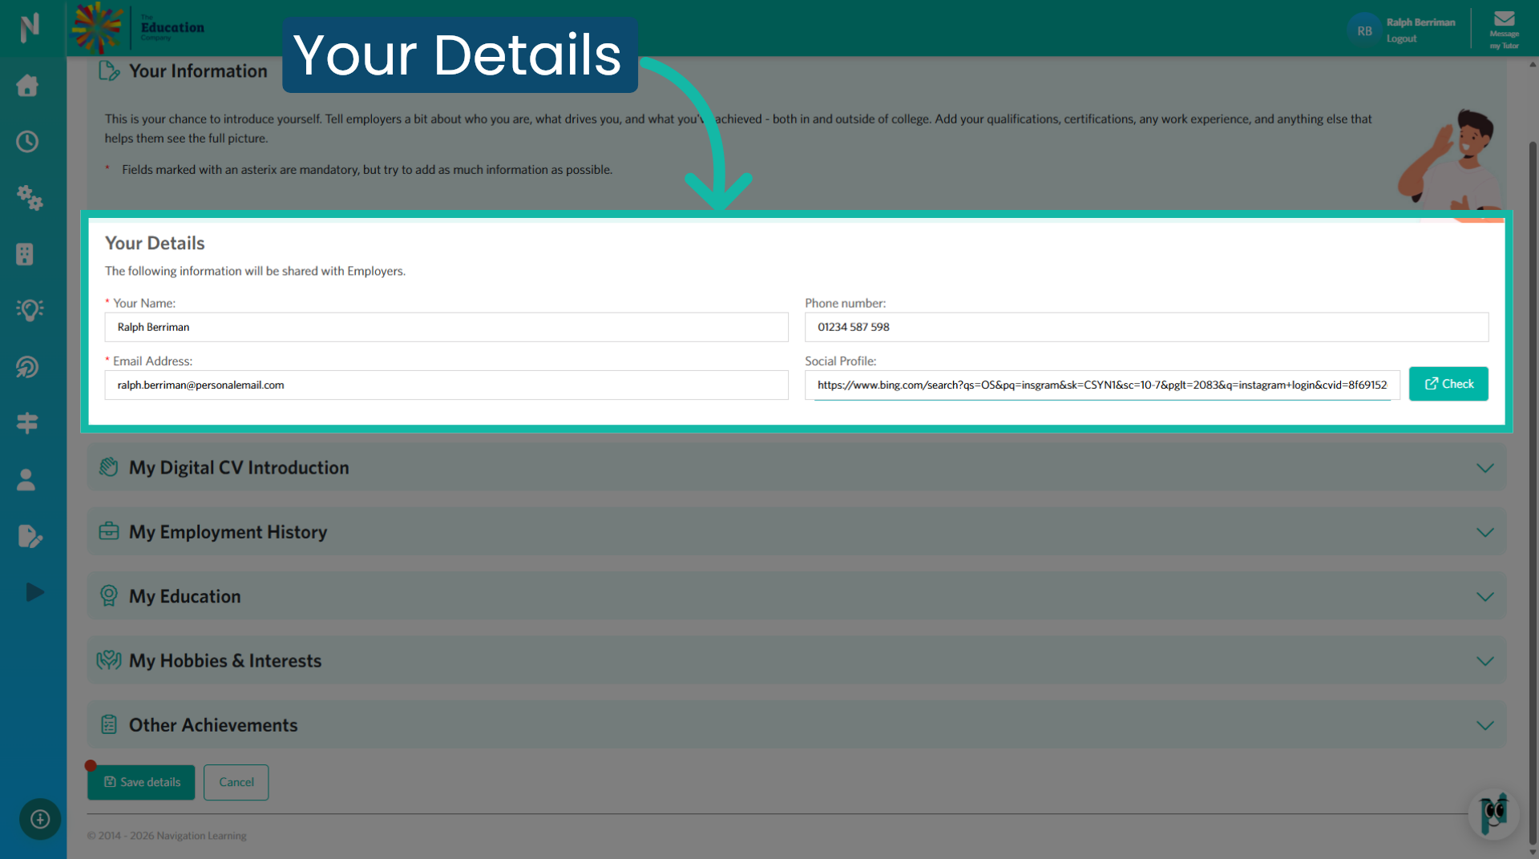Click the heart hands Hobbies icon
This screenshot has width=1539, height=859.
(x=108, y=659)
